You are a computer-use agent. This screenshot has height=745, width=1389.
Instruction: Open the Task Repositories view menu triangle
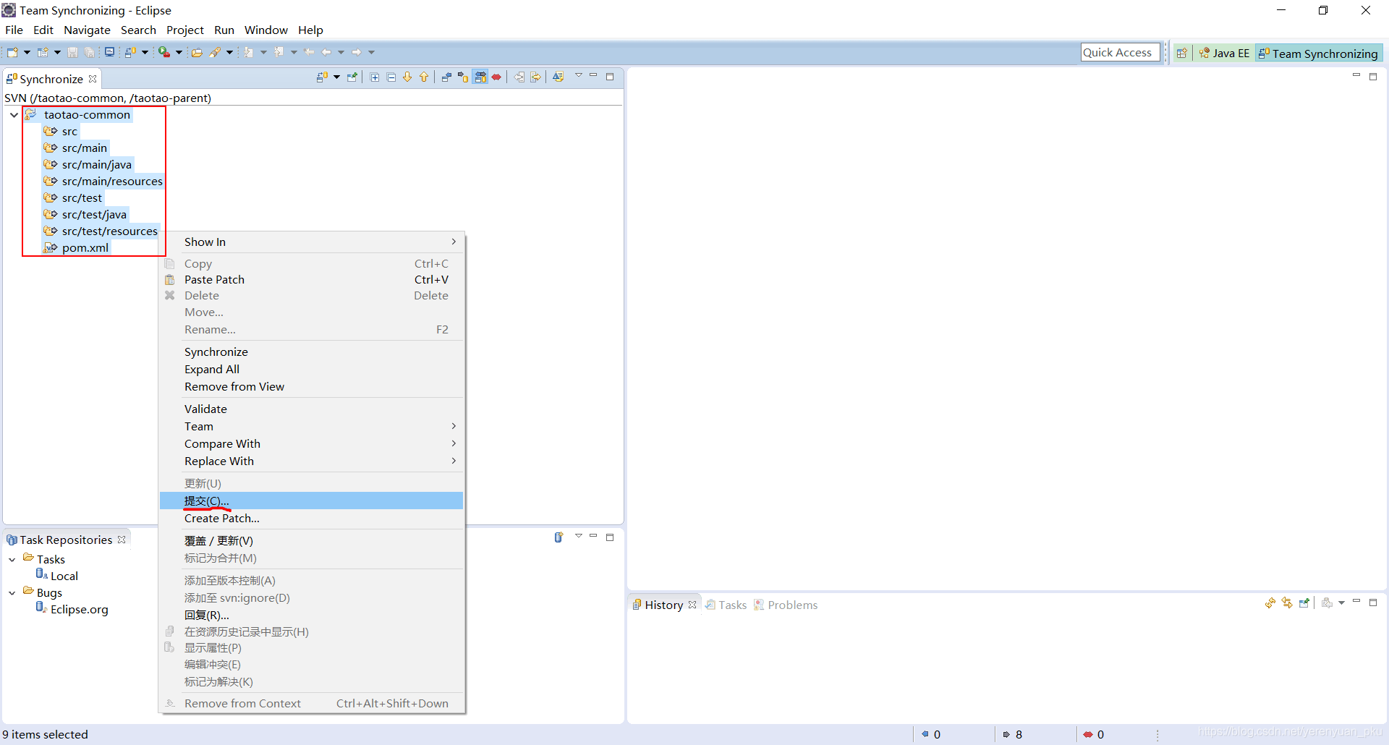point(579,536)
